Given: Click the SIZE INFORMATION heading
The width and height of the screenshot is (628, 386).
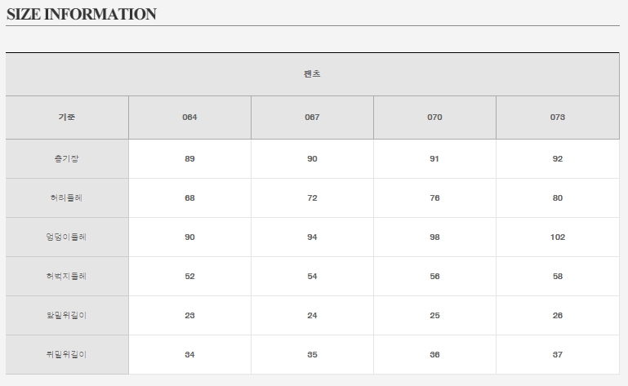Looking at the screenshot, I should pyautogui.click(x=81, y=15).
